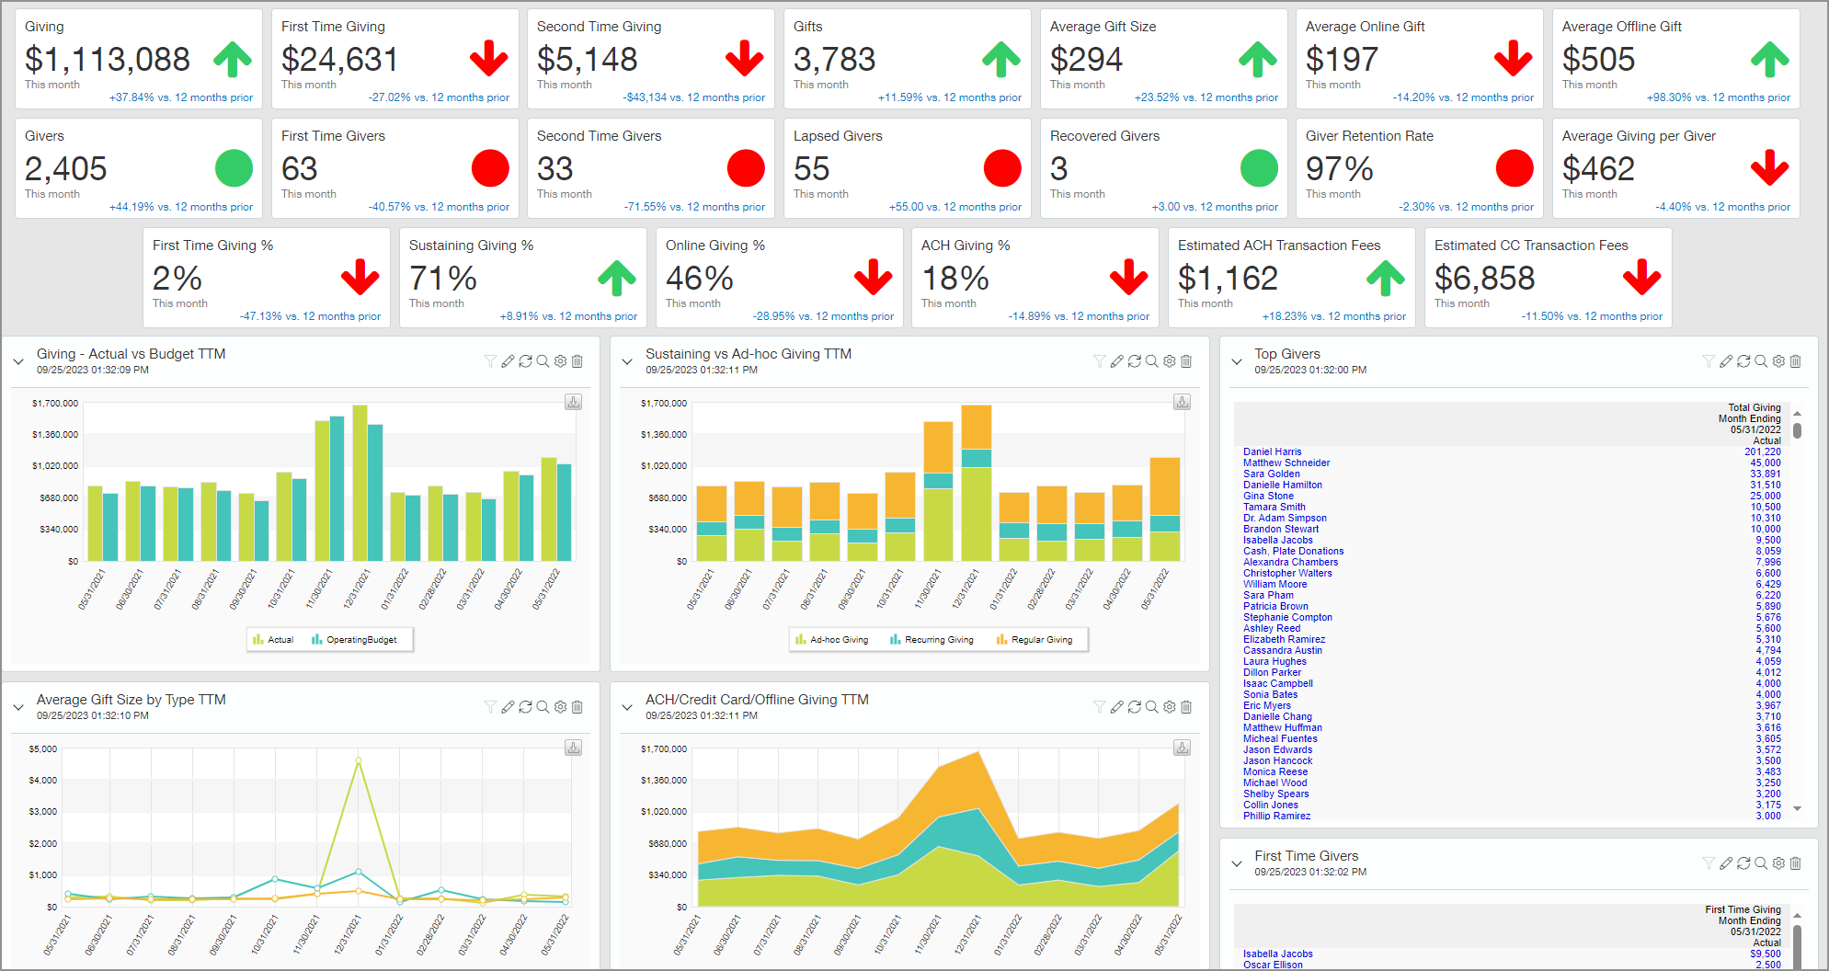Click the Giving $1,113,088 KPI tile
Viewport: 1829px width, 971px height.
coord(139,60)
